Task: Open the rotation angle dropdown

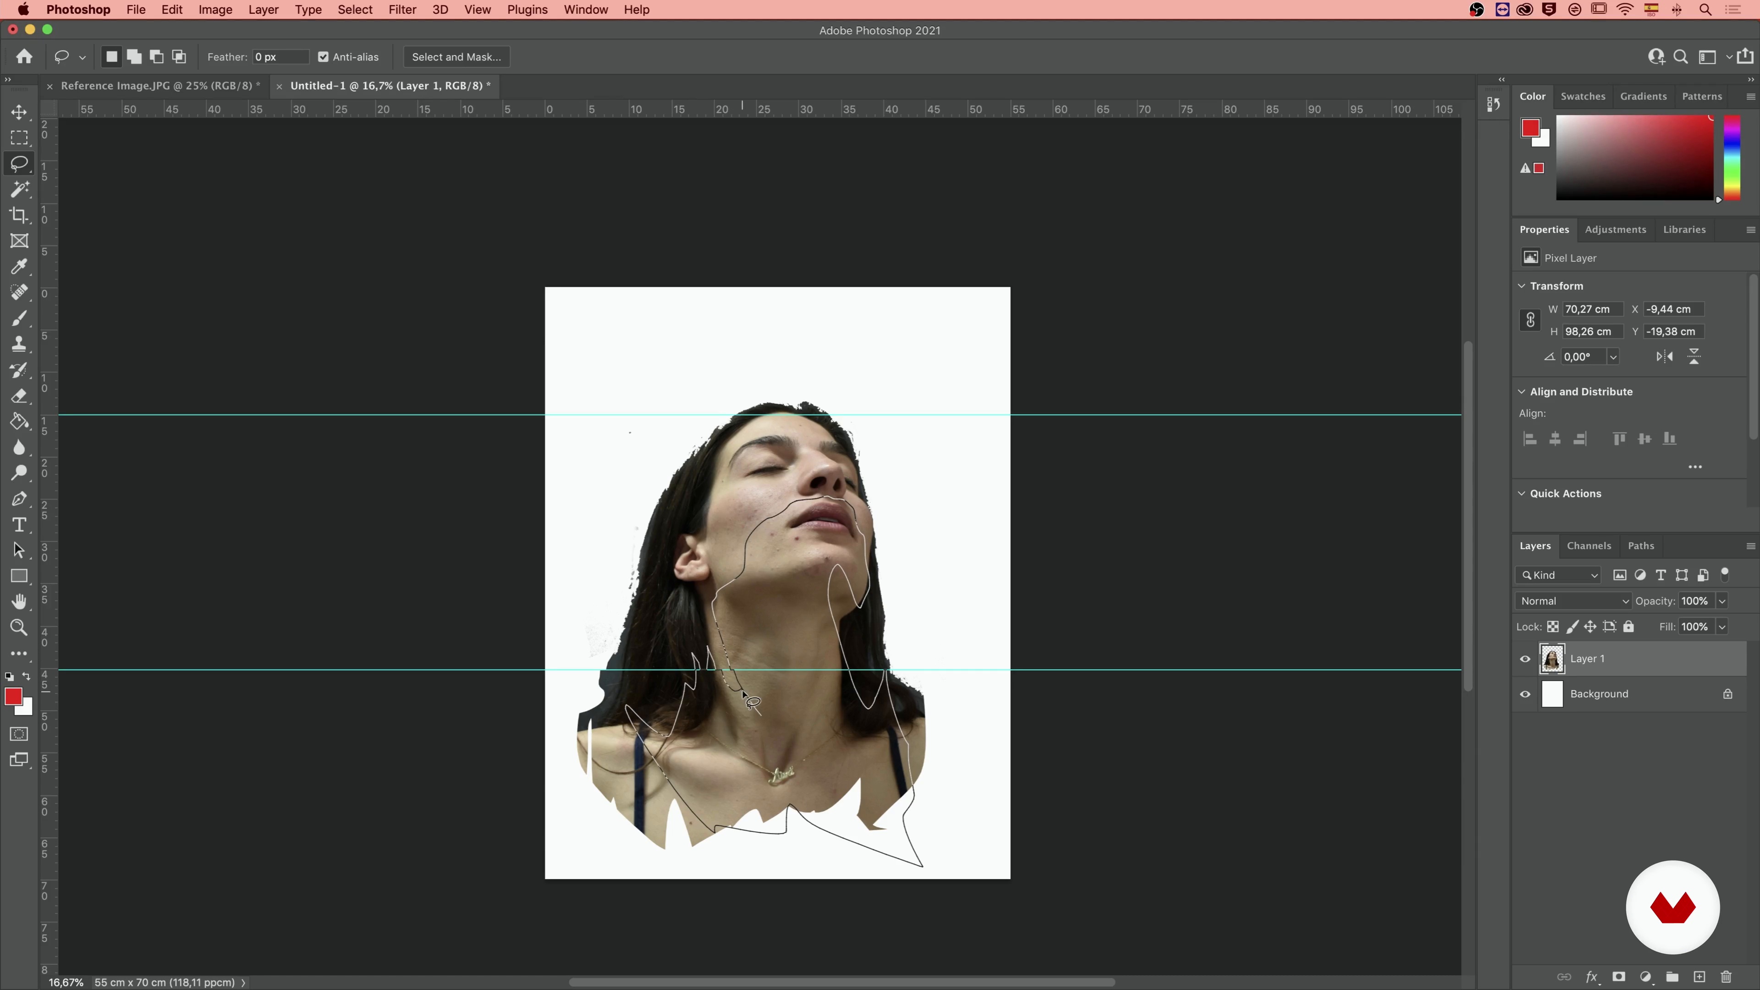Action: tap(1613, 357)
